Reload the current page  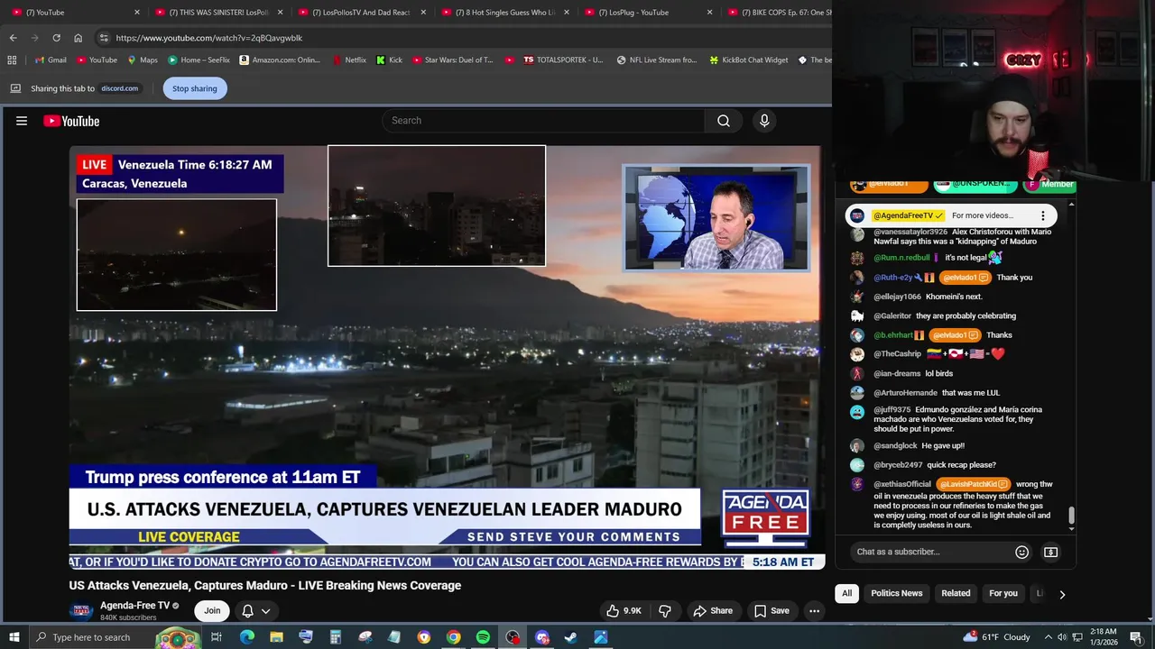click(x=56, y=38)
